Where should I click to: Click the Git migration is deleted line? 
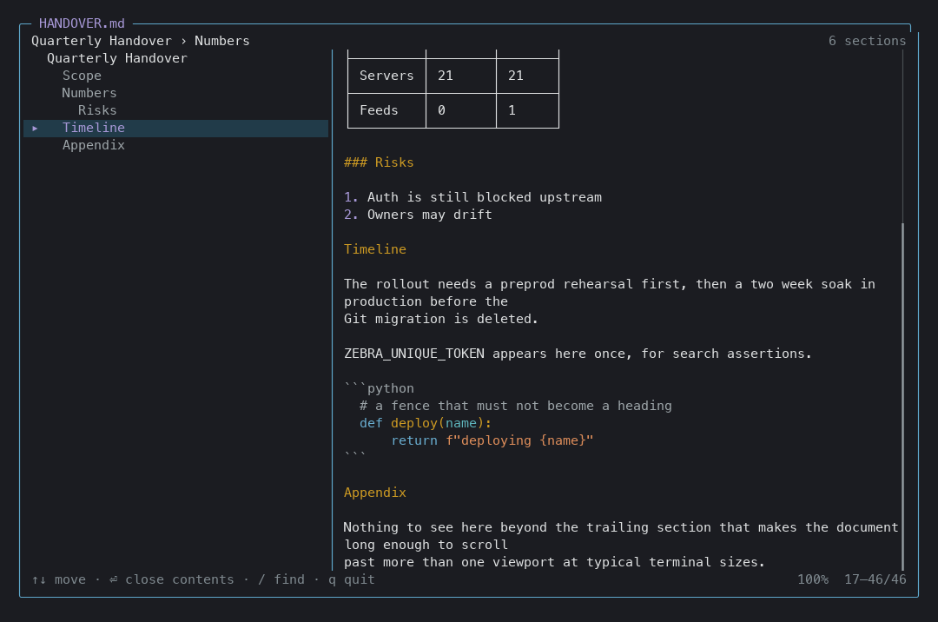tap(441, 319)
